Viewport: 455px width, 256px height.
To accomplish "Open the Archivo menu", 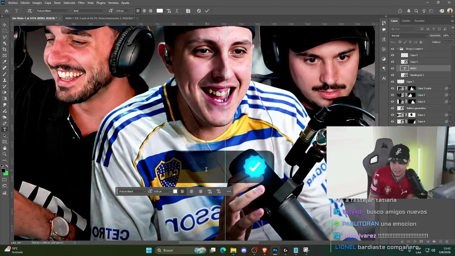I will tap(13, 3).
